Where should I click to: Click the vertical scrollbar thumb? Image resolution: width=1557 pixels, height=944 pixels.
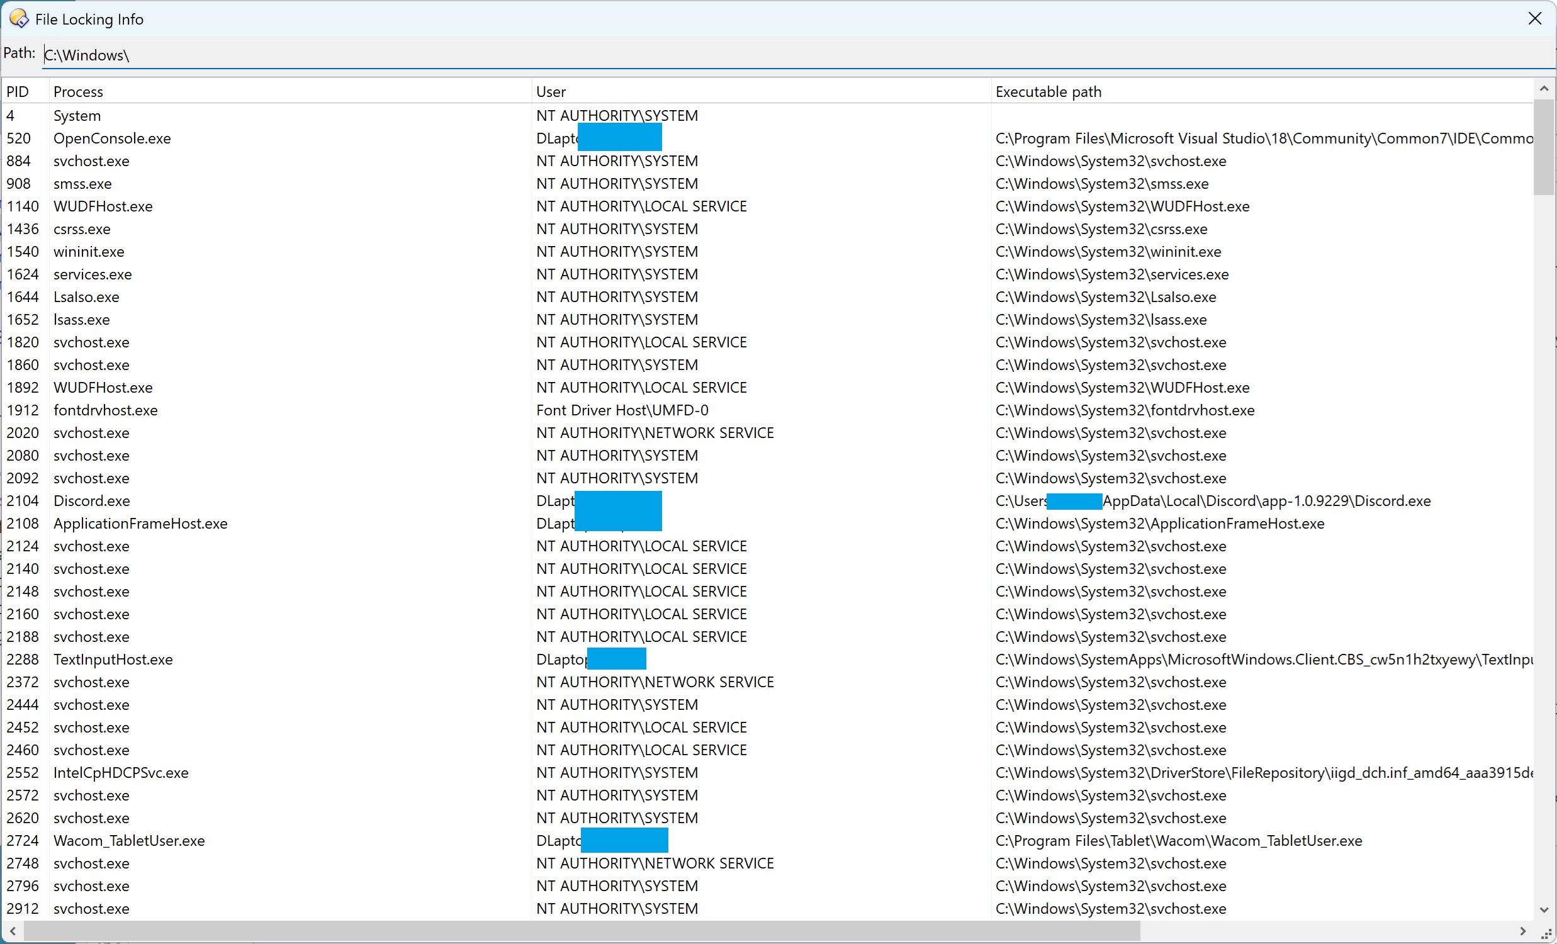coord(1544,147)
